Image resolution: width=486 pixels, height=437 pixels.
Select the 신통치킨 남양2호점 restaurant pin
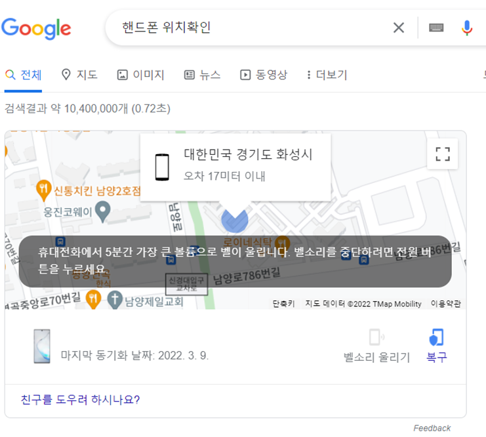(43, 190)
